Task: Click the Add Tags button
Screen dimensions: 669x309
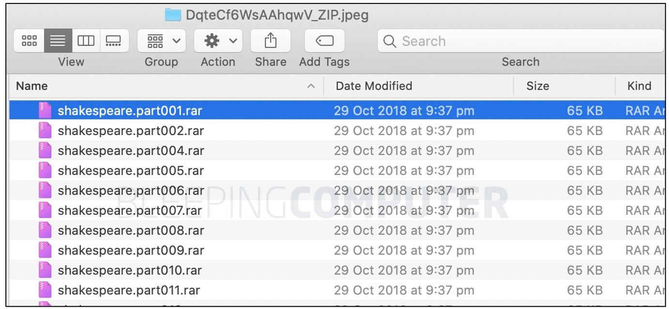Action: pyautogui.click(x=324, y=41)
